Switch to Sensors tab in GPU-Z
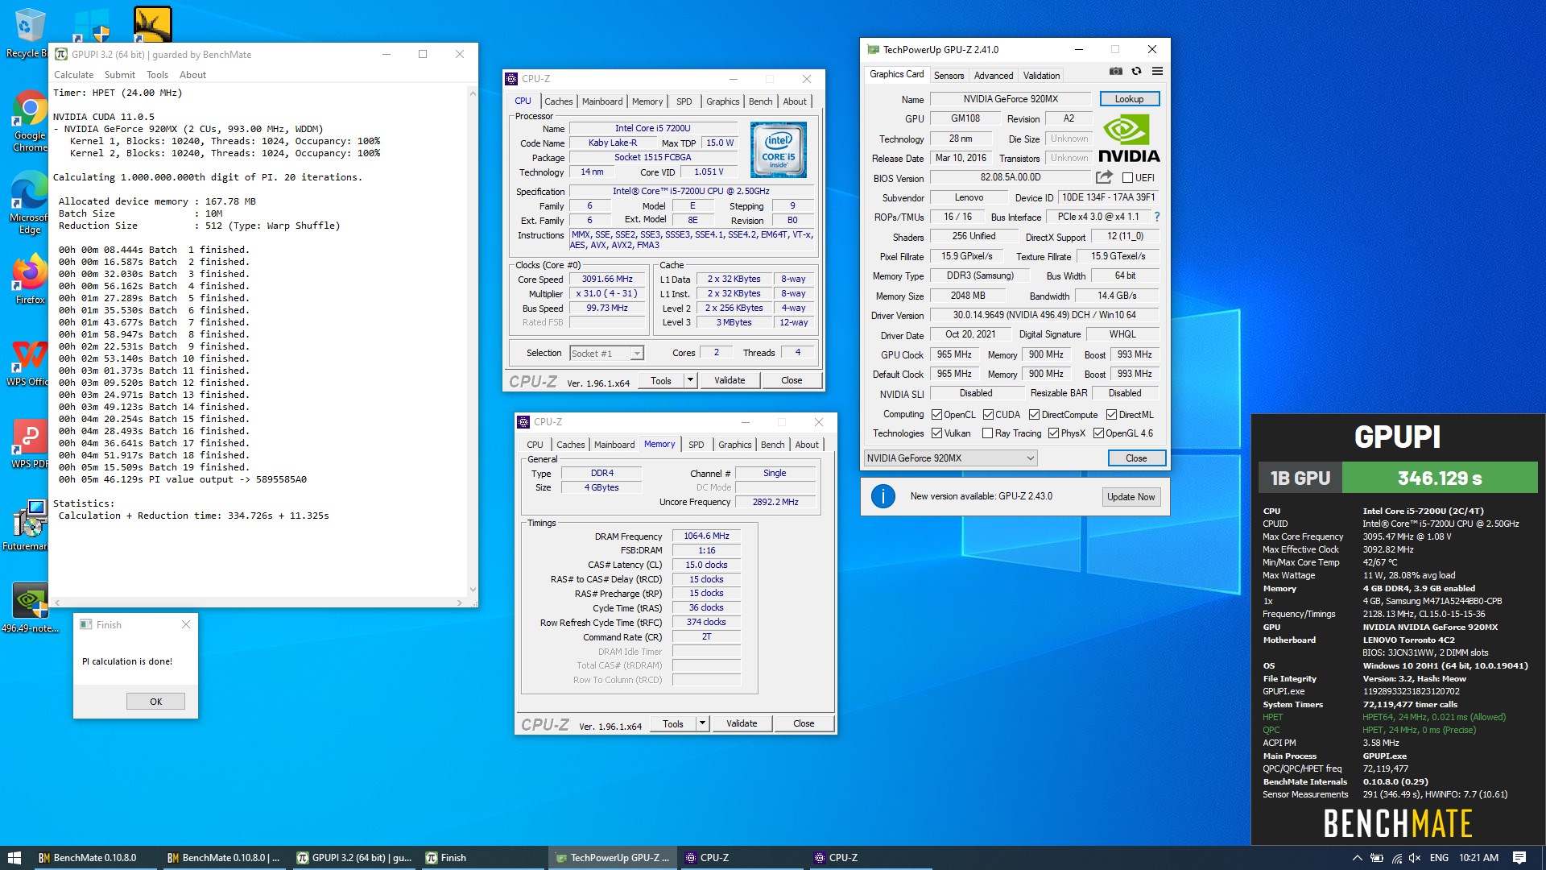1546x870 pixels. pyautogui.click(x=949, y=76)
